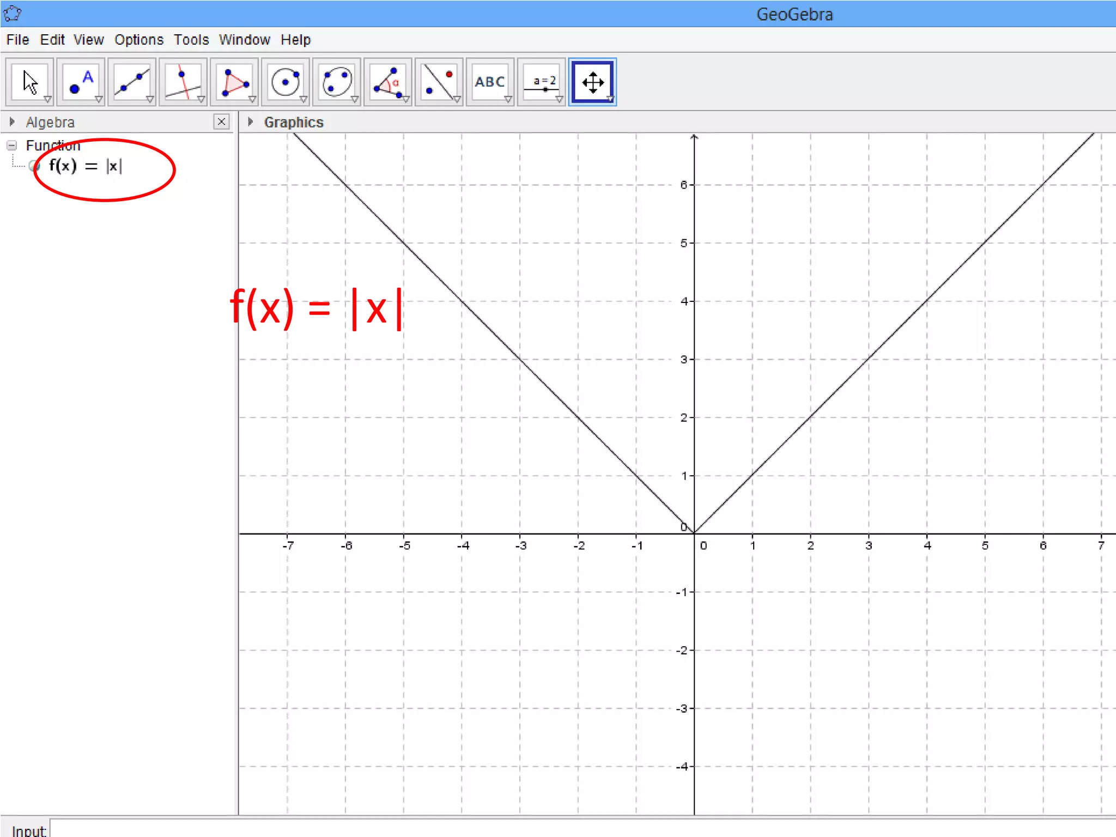Select the Perpendicular Line tool

point(183,82)
